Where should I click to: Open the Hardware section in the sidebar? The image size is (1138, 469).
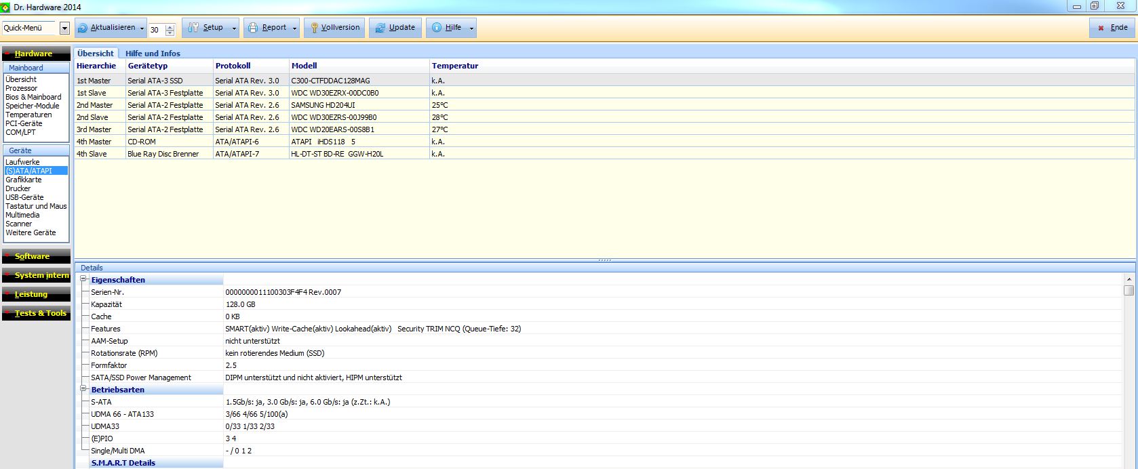point(36,54)
